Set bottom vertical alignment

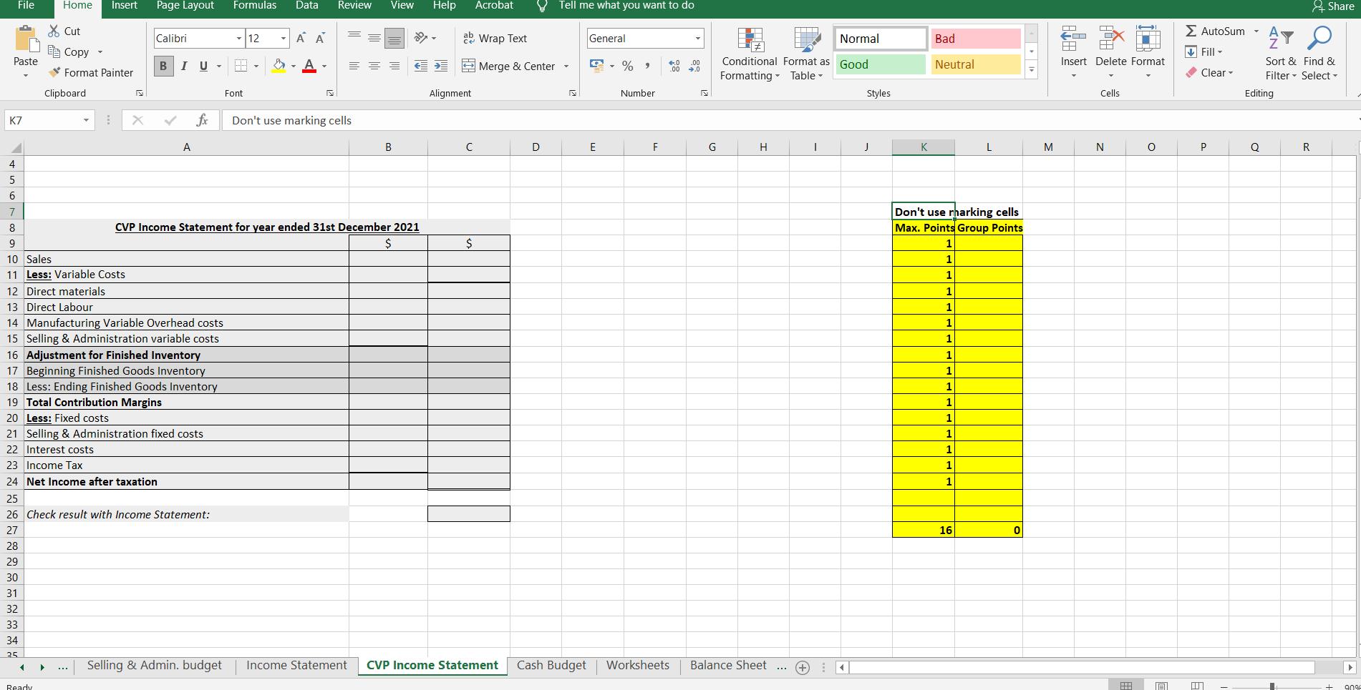[394, 38]
